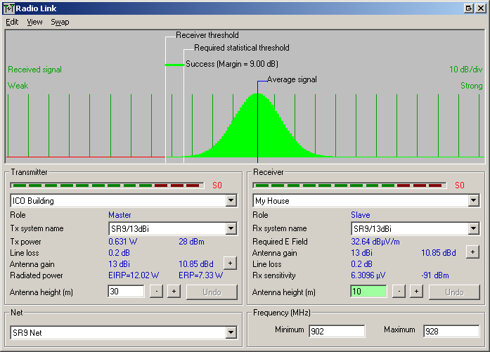Click the Swap menu item
Screen dimensions: 490x352
60,22
